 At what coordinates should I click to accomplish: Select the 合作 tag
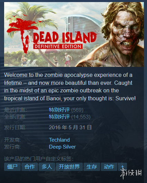pyautogui.click(x=30, y=167)
